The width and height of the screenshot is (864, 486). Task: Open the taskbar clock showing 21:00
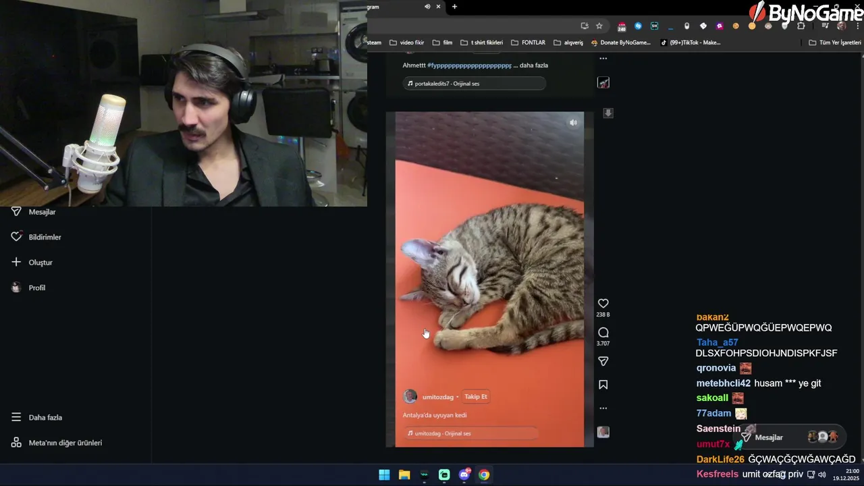coord(846,475)
